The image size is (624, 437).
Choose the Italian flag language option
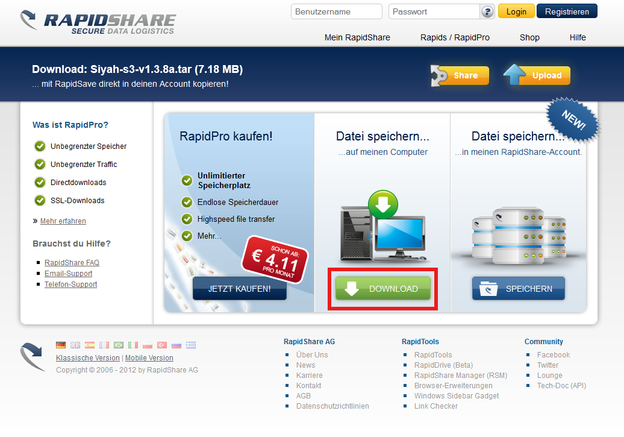point(133,345)
